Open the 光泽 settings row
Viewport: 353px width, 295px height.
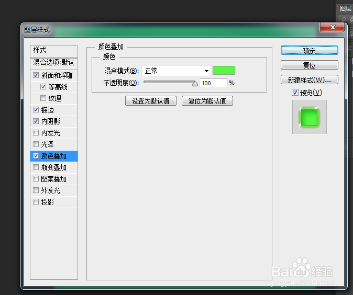coord(54,144)
